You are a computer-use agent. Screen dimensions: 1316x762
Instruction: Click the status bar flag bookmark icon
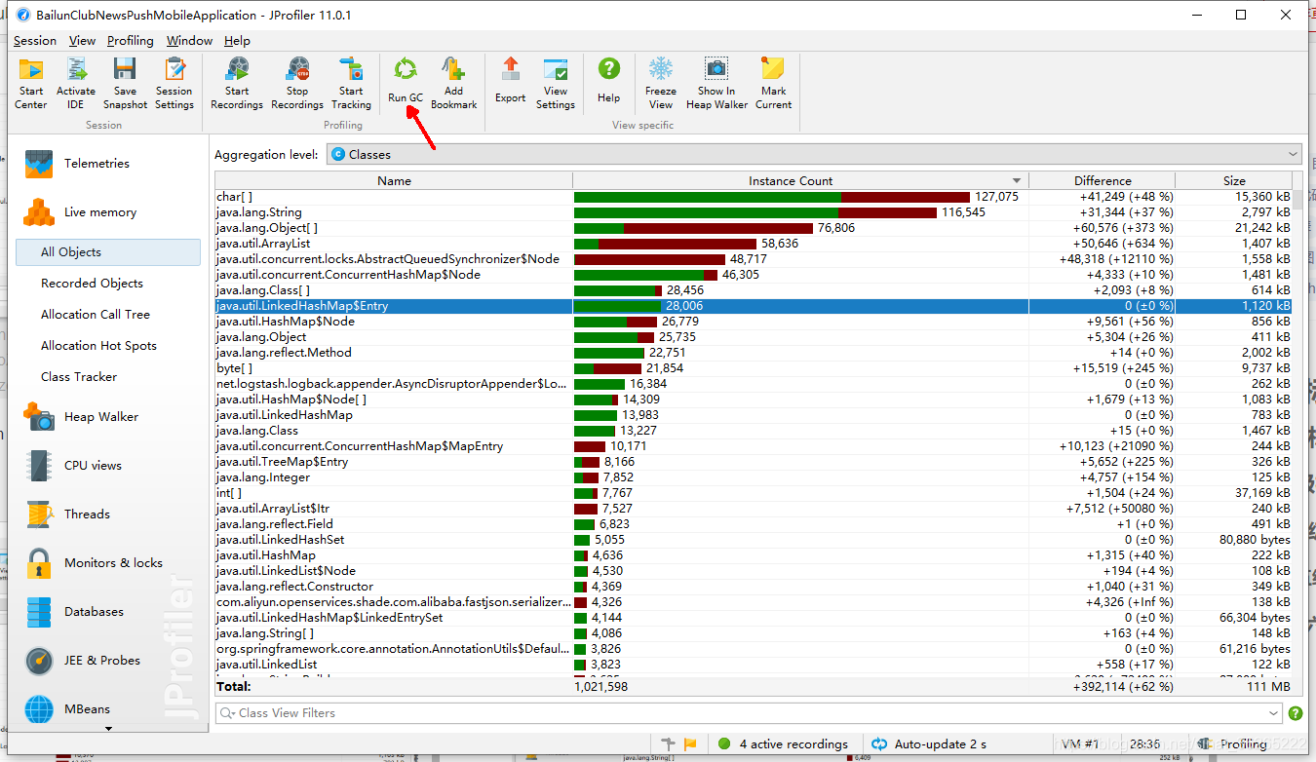click(x=690, y=744)
